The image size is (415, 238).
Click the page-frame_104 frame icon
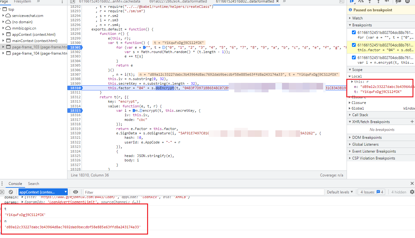(x=8, y=53)
